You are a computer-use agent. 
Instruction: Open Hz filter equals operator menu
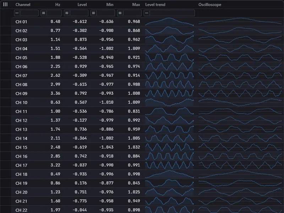point(43,13)
